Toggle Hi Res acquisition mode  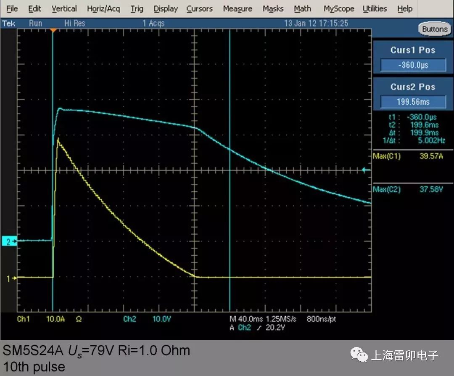[75, 24]
